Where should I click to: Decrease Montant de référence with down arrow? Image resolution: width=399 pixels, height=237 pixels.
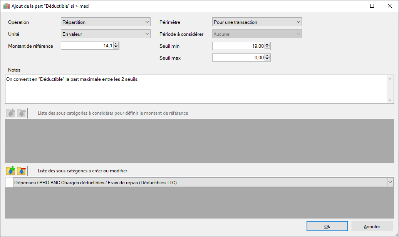tap(116, 48)
